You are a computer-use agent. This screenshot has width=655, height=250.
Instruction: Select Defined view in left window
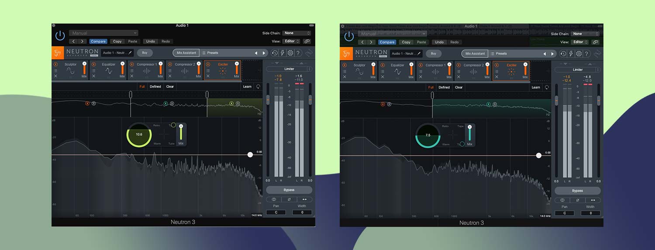pos(155,87)
